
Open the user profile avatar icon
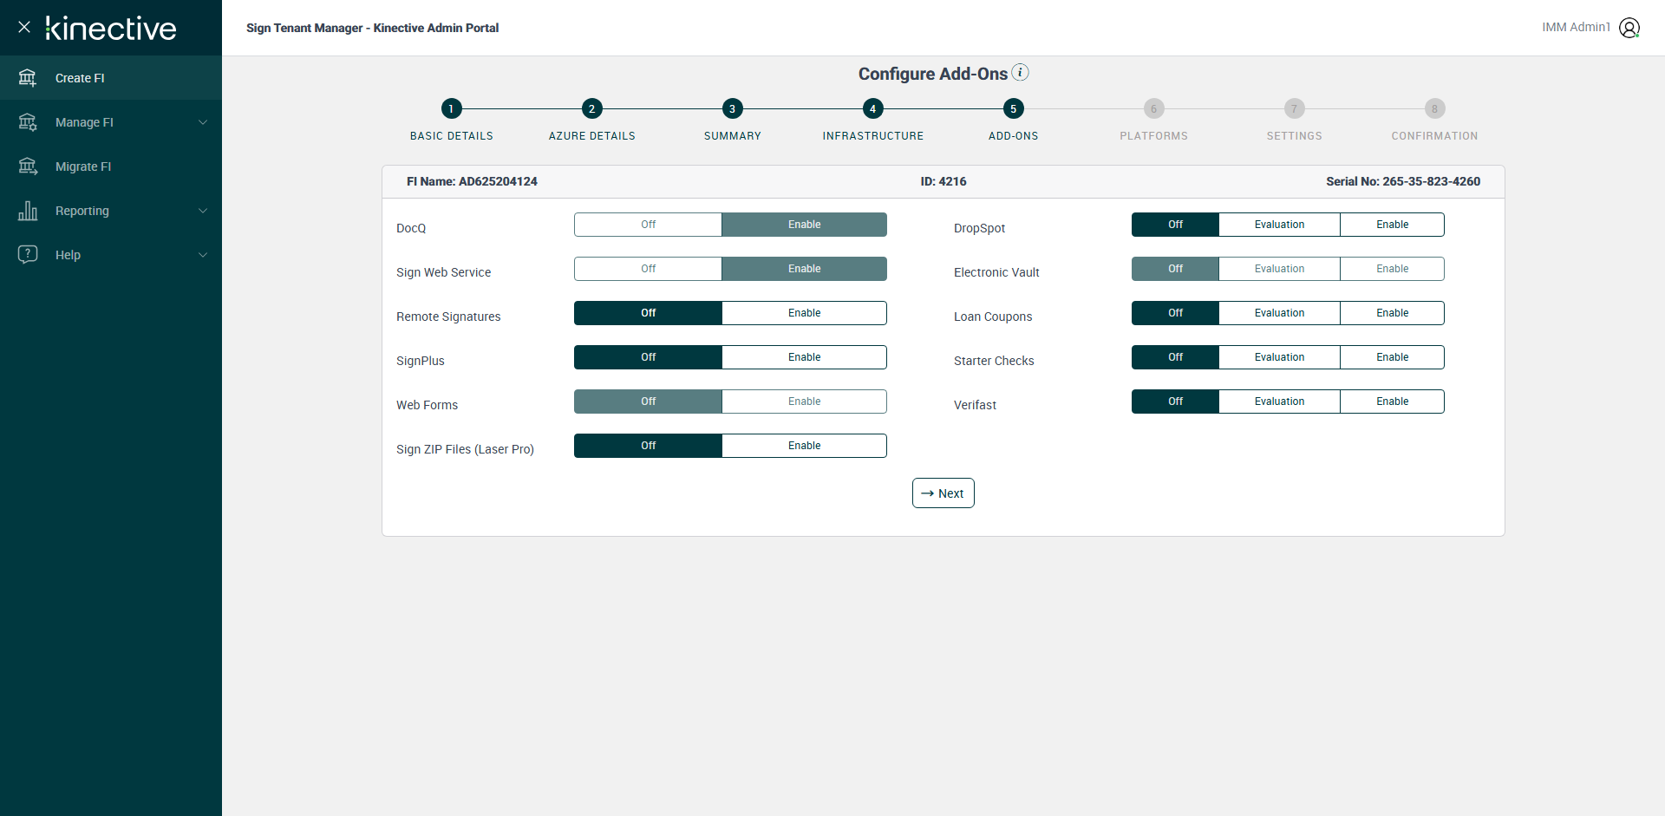click(x=1629, y=28)
